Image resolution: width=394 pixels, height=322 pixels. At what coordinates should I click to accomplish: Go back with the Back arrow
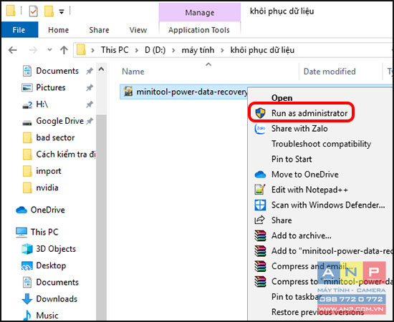pos(13,50)
